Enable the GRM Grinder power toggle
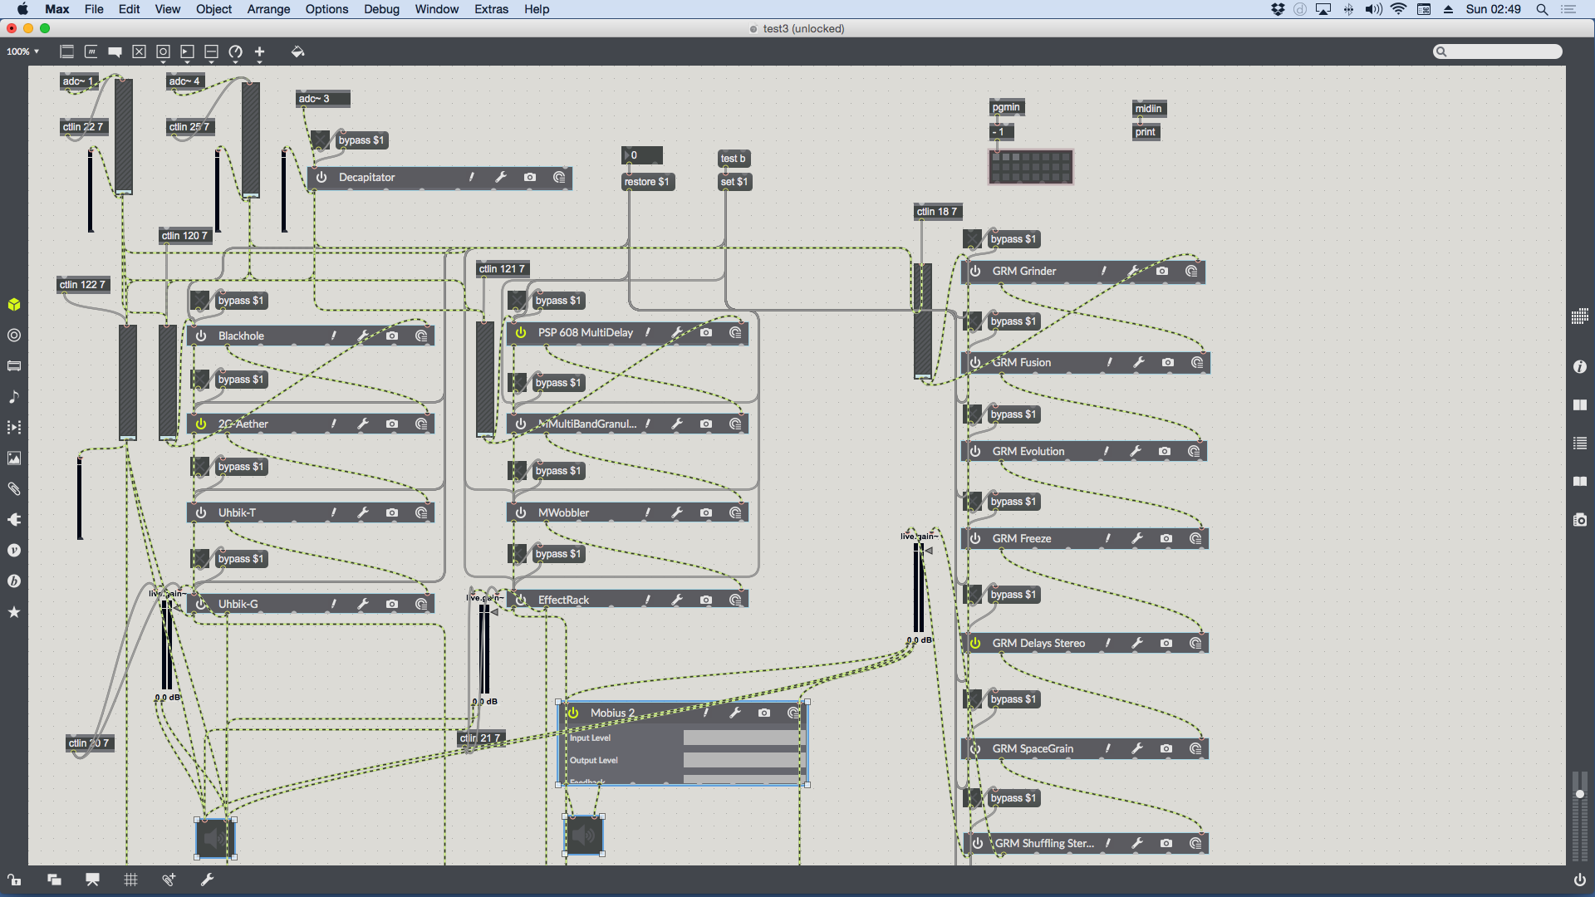This screenshot has width=1595, height=897. click(975, 271)
